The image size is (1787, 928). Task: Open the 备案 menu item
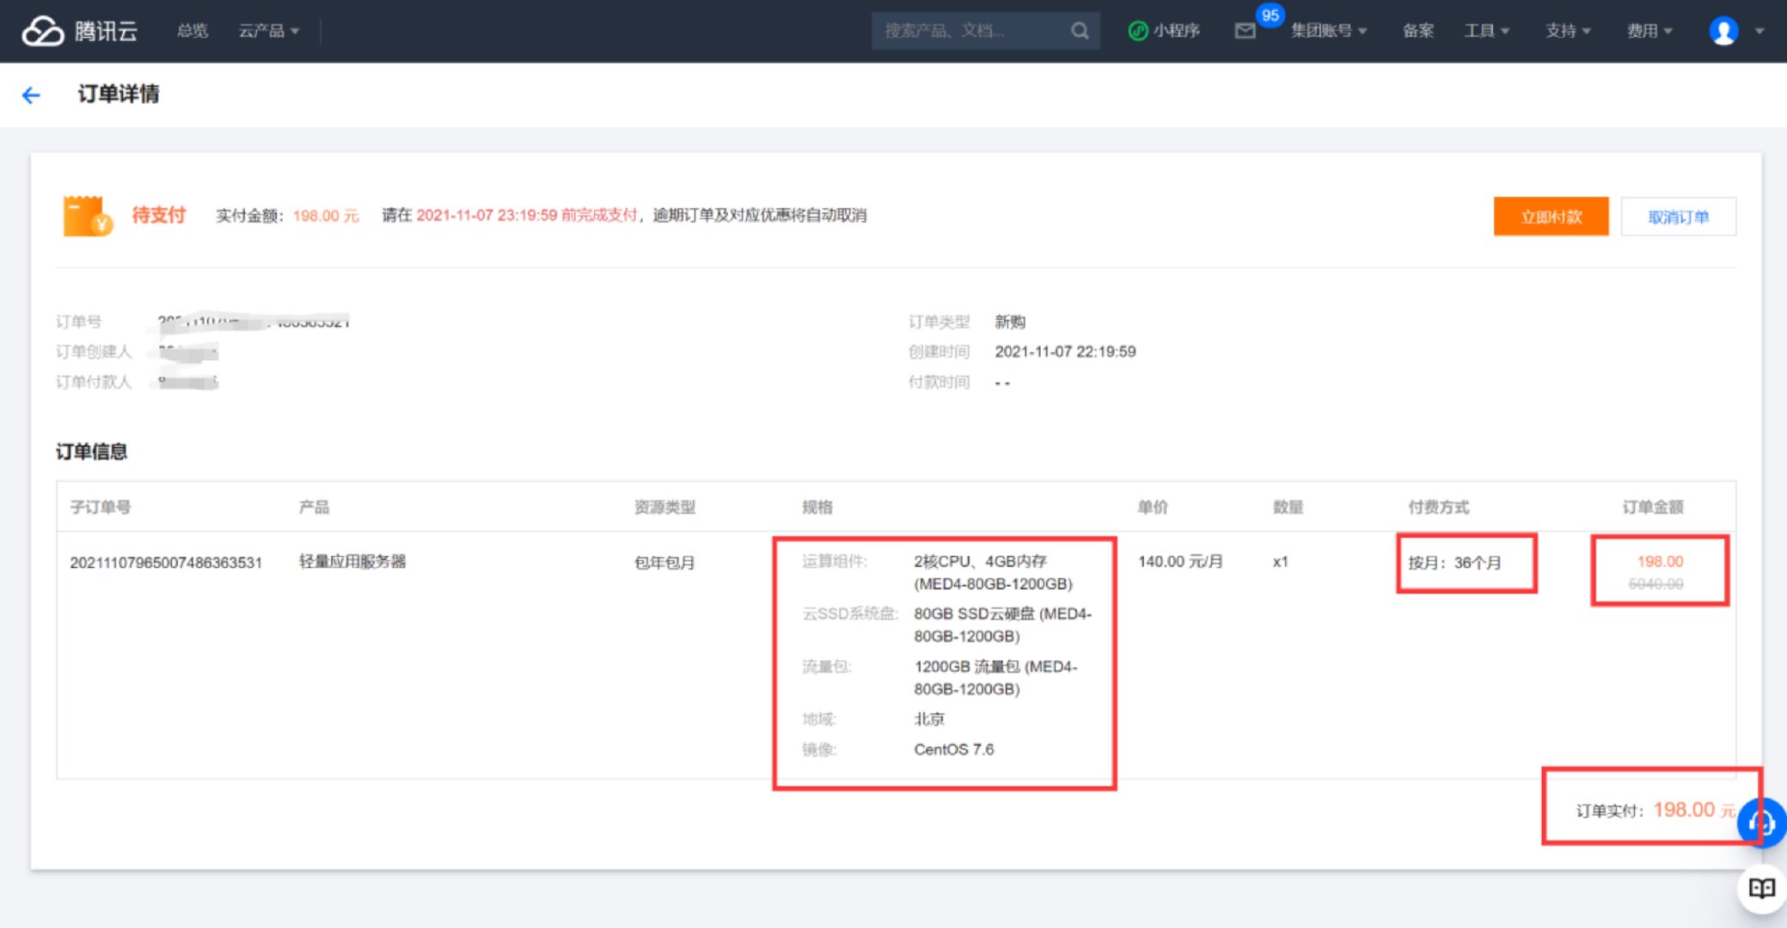click(1417, 31)
